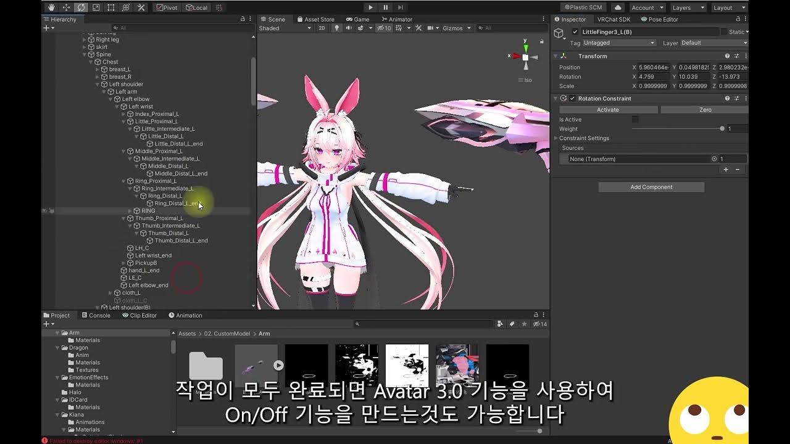Open Shaded draw mode dropdown
Viewport: 790px width, 444px height.
pyautogui.click(x=285, y=28)
